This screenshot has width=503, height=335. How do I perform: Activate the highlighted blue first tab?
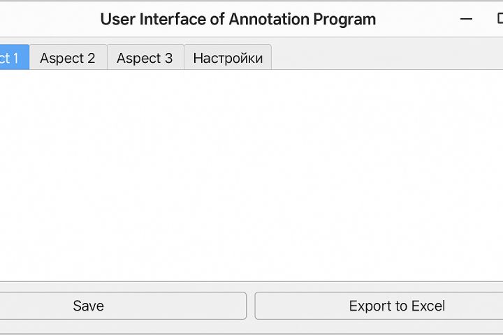tap(13, 58)
